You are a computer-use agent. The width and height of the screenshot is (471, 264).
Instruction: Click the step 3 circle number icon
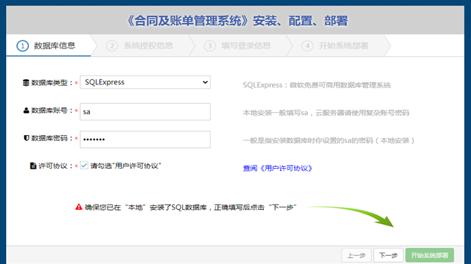pos(210,46)
